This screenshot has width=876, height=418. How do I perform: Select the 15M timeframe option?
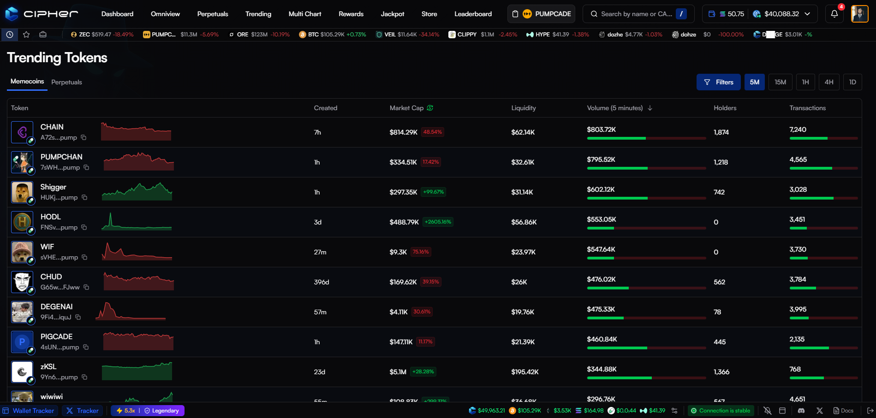[x=780, y=82]
